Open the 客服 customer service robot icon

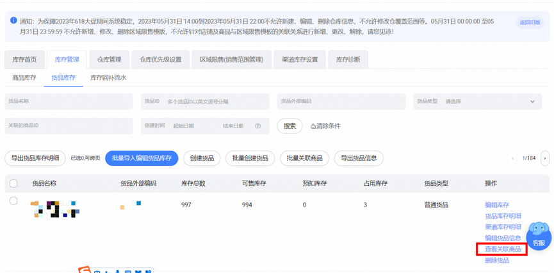point(538,235)
